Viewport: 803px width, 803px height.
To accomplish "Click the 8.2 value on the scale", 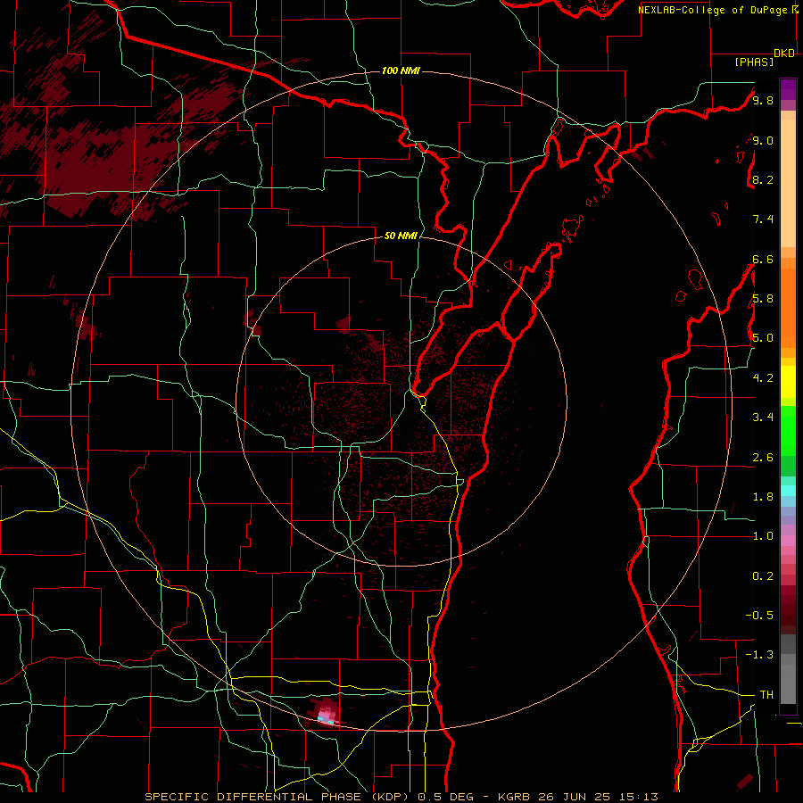I will pyautogui.click(x=763, y=179).
